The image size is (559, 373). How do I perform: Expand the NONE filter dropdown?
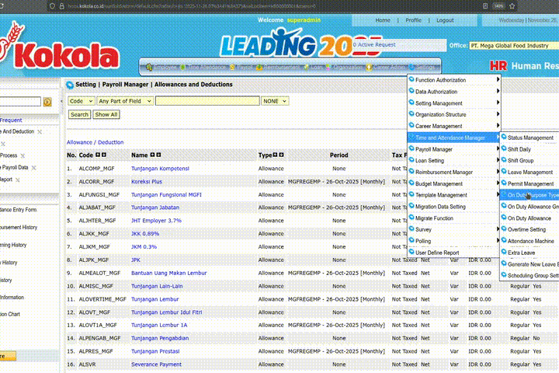click(273, 101)
